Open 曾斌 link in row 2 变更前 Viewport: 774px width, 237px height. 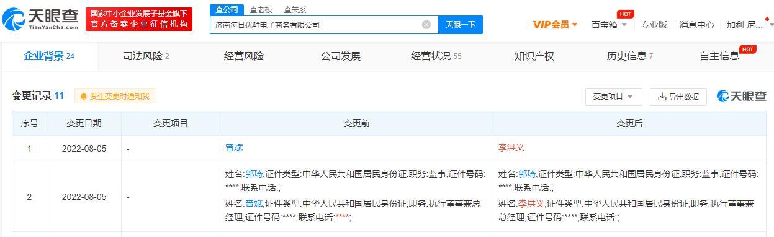click(254, 204)
